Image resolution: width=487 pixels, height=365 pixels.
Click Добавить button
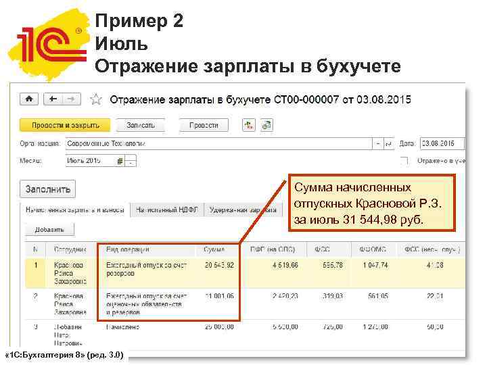[49, 229]
